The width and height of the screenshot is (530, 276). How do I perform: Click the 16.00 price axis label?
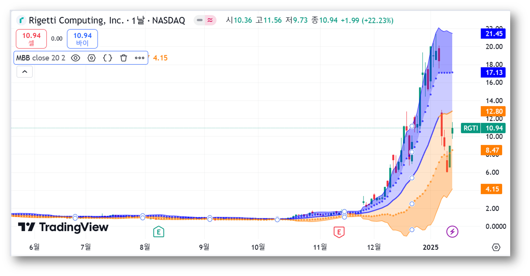tap(494, 83)
